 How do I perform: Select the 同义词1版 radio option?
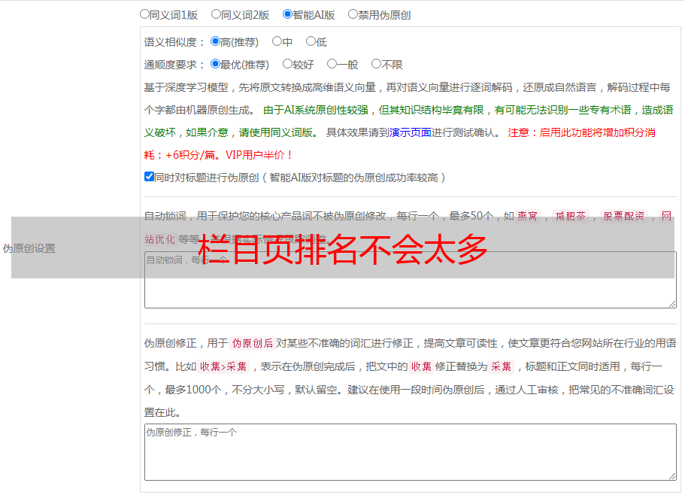(x=144, y=14)
